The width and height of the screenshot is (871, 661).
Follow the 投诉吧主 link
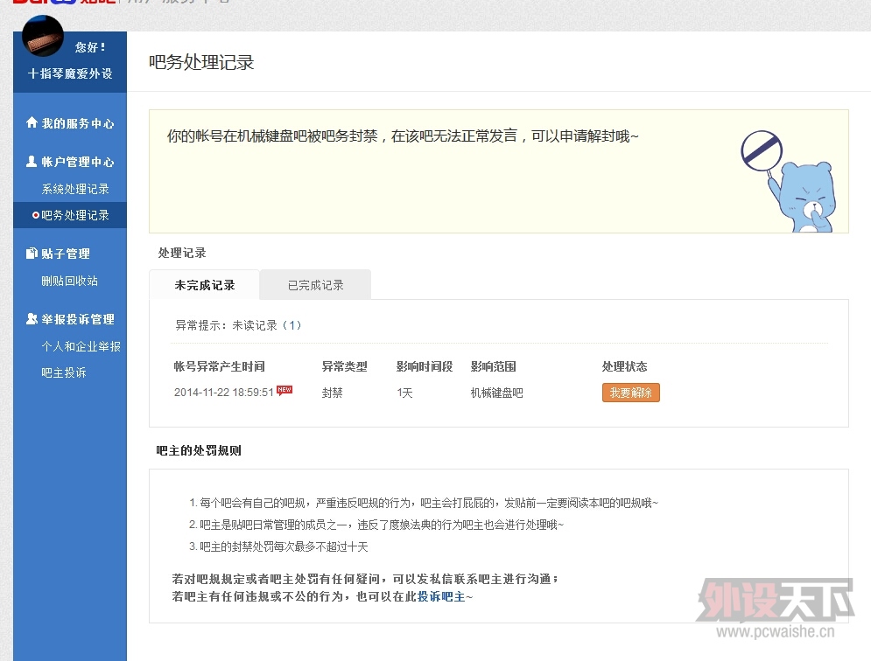tap(441, 596)
